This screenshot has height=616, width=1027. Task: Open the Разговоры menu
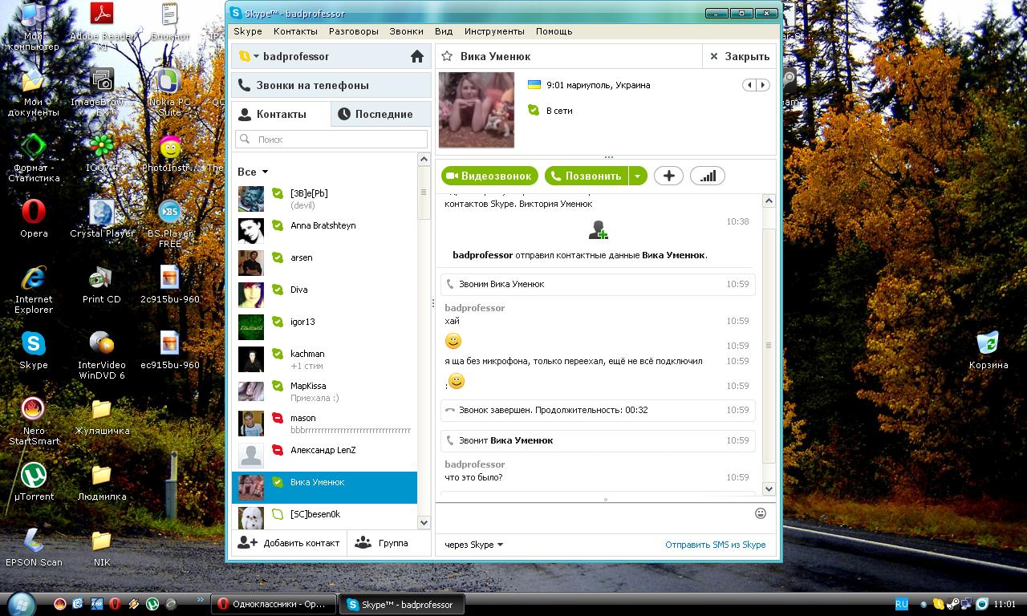pyautogui.click(x=354, y=31)
